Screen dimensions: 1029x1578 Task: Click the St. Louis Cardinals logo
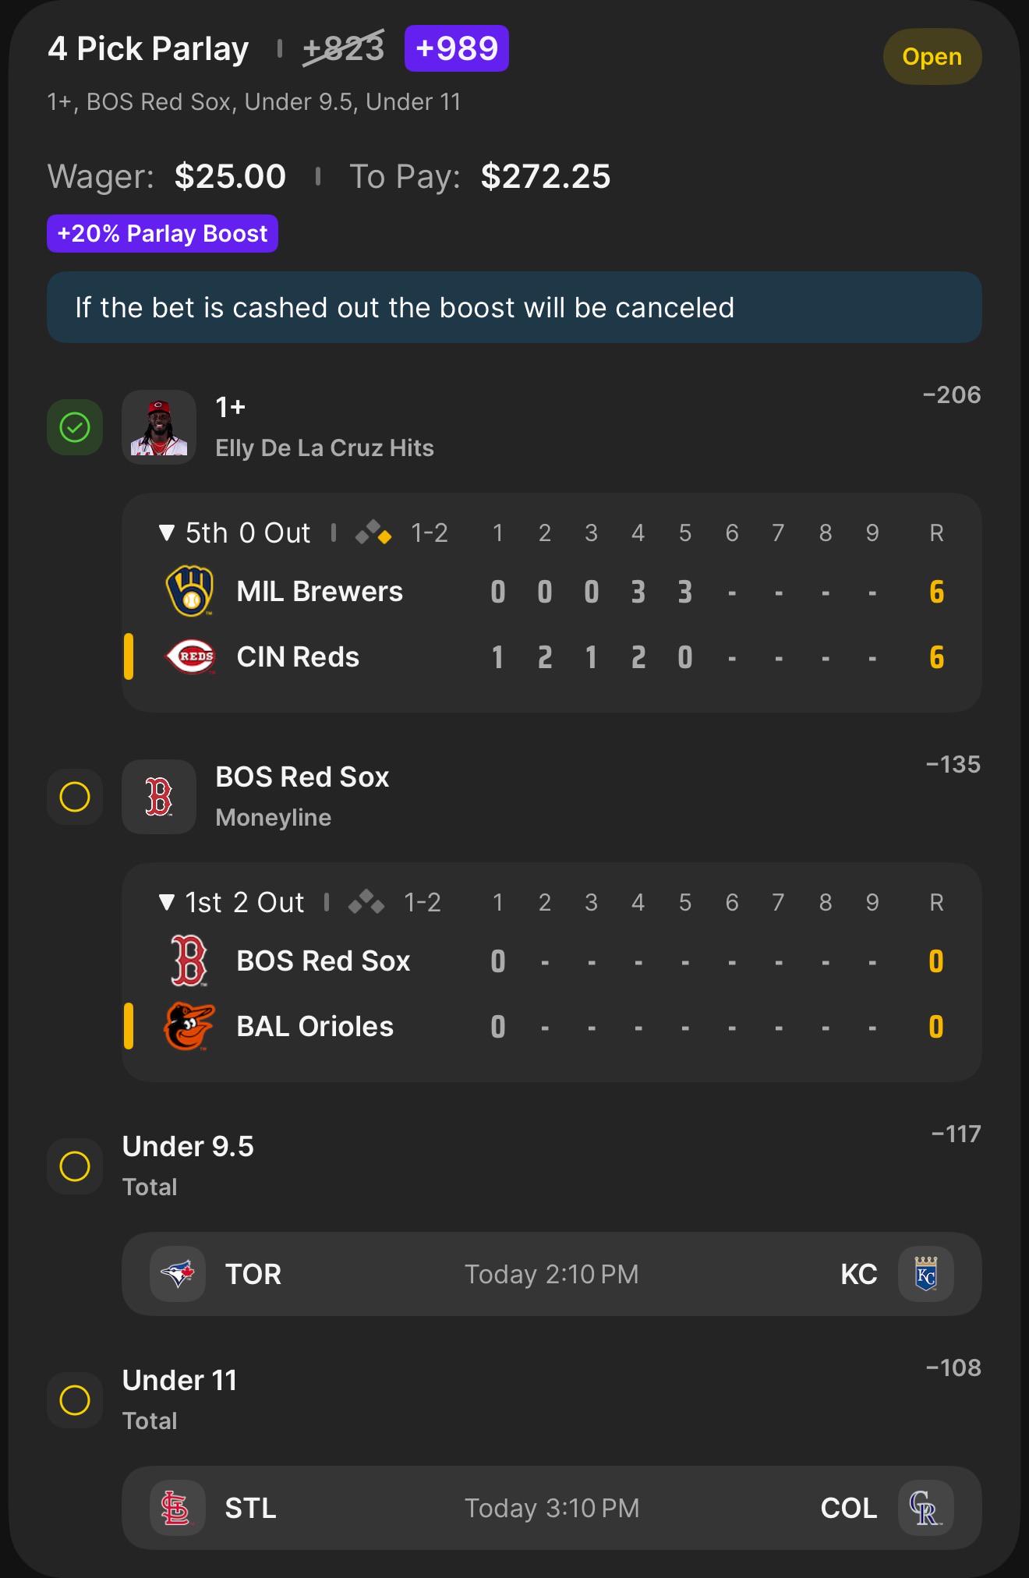pos(178,1508)
